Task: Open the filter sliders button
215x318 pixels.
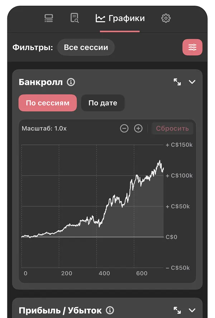Action: click(x=192, y=47)
